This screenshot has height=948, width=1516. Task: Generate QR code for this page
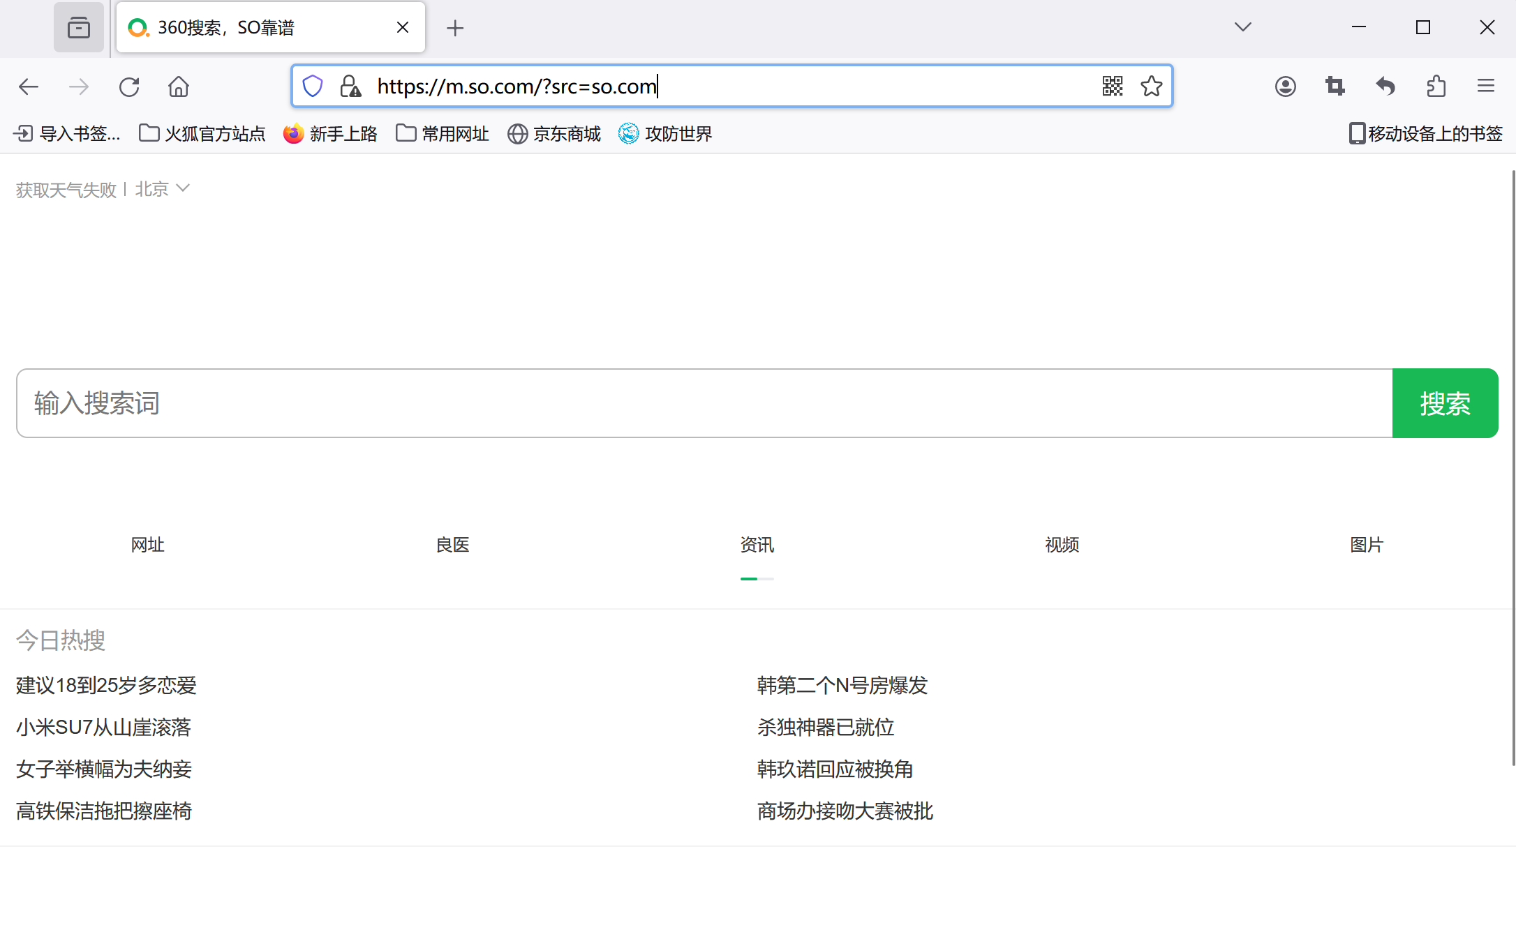click(x=1113, y=86)
